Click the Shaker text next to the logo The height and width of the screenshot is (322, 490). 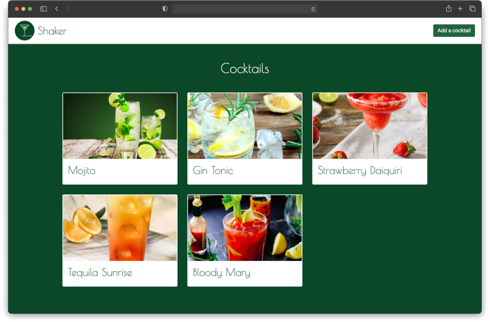[x=52, y=30]
